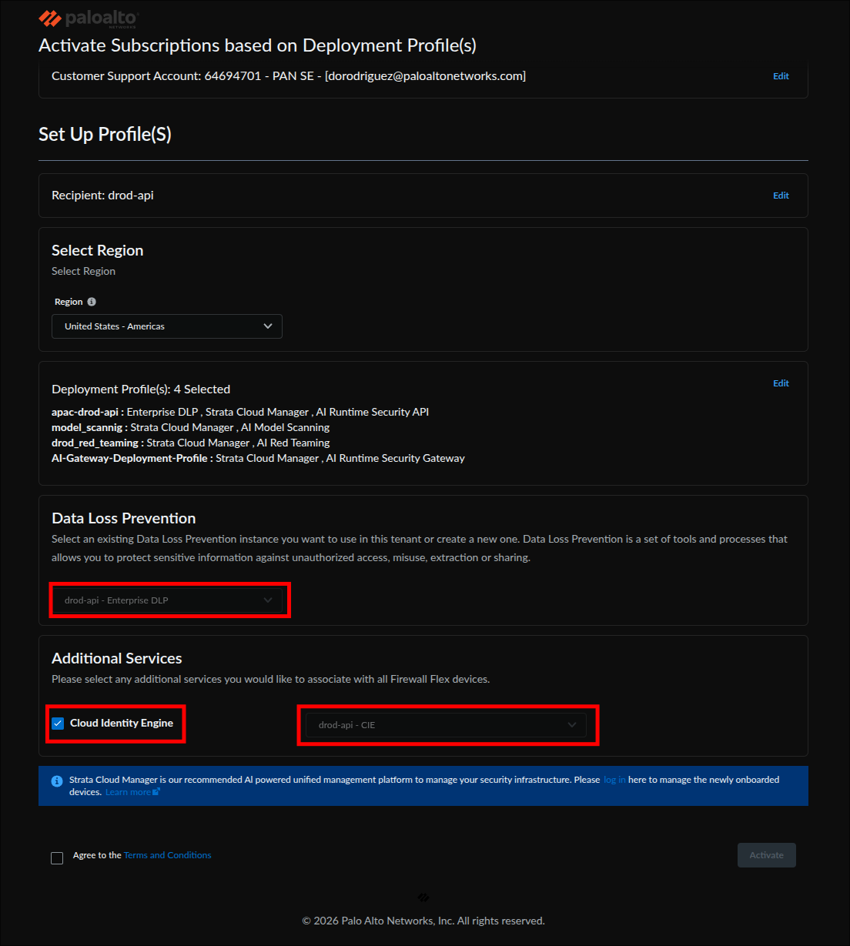Viewport: 850px width, 946px height.
Task: Edit the Recipient drod-api
Action: click(781, 196)
